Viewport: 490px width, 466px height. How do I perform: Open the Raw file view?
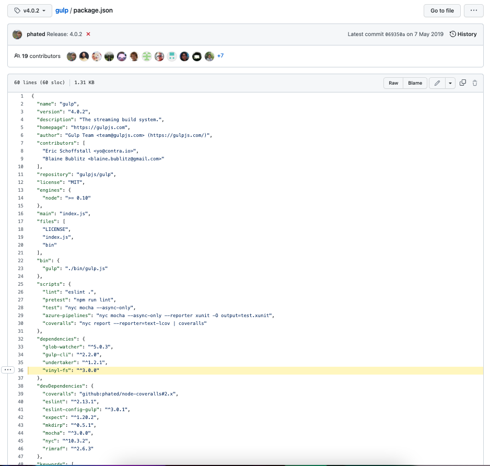[x=393, y=83]
